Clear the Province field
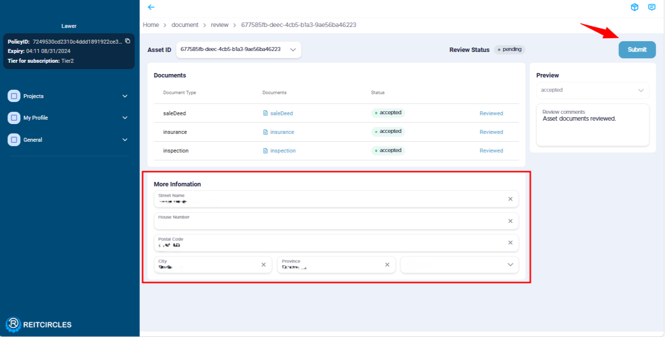 click(x=387, y=265)
